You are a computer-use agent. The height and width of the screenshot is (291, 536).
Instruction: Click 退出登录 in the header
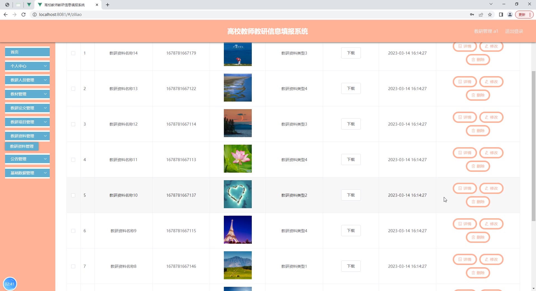coord(514,31)
